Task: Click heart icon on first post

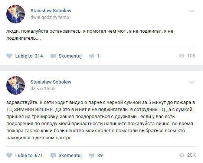Action: click(9, 56)
